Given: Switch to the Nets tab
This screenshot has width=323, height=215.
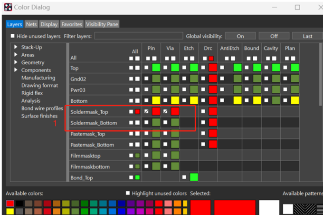Looking at the screenshot, I should pyautogui.click(x=31, y=24).
